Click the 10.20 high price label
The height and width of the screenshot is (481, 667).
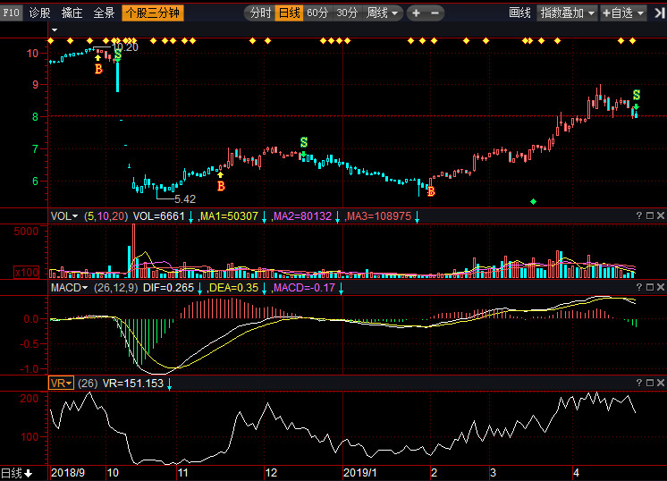pos(126,46)
